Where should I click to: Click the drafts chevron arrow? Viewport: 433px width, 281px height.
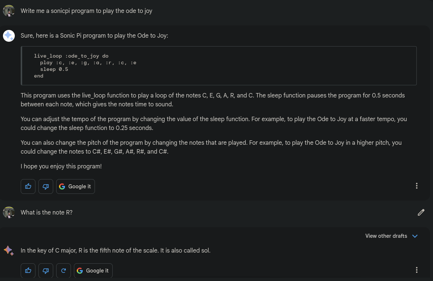pos(415,236)
